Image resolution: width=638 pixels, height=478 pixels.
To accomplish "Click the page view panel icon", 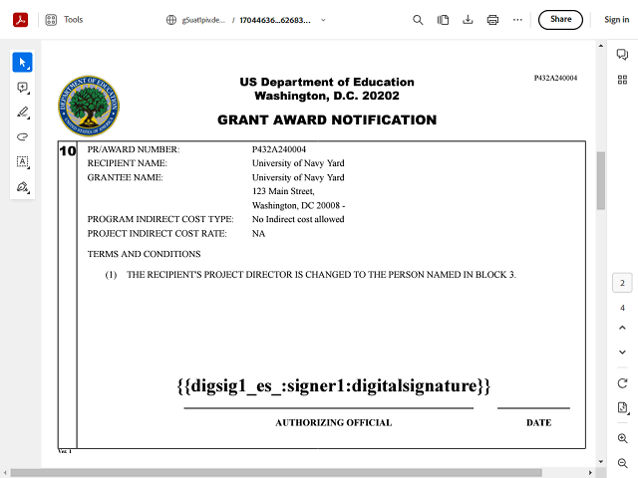I will (443, 20).
